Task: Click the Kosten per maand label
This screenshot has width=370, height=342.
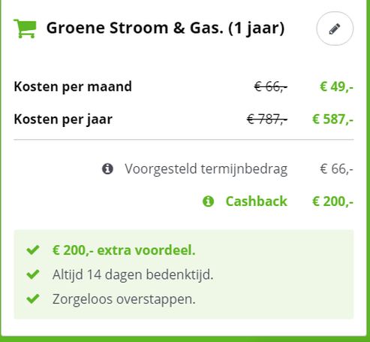Action: point(73,86)
